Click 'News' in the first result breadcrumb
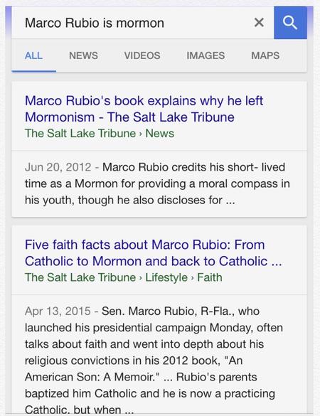 click(160, 133)
